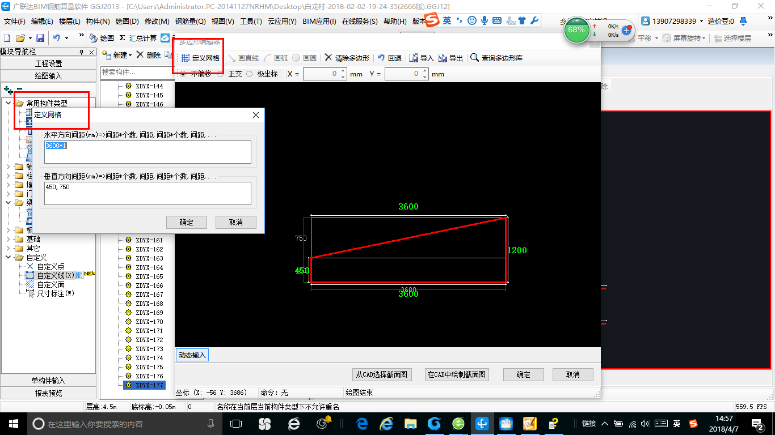Open account dropdown beside 13907298339
This screenshot has width=775, height=435.
pos(701,22)
